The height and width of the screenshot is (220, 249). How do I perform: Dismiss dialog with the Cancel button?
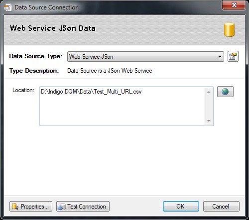click(x=221, y=207)
